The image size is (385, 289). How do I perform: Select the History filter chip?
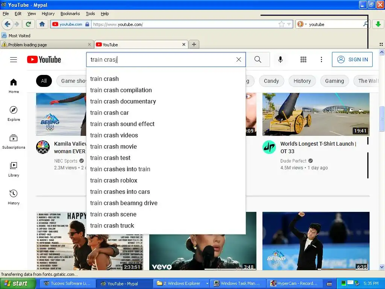coord(302,81)
